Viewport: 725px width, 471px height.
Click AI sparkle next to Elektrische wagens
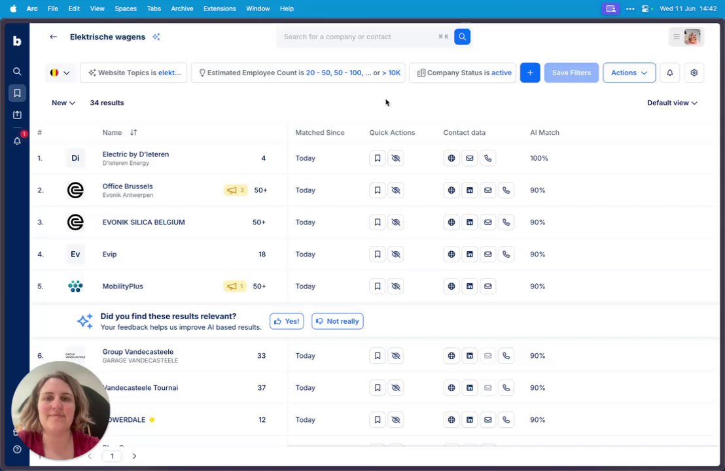[x=156, y=37]
